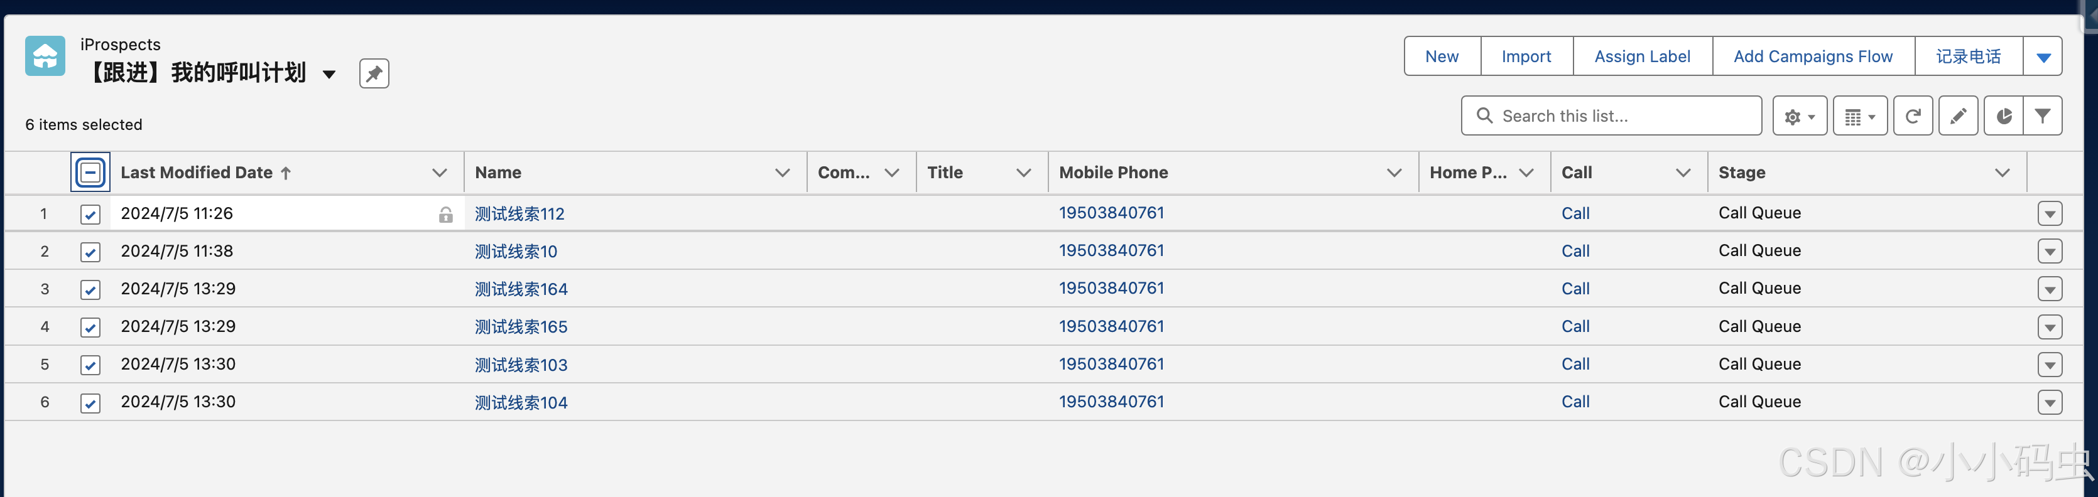The image size is (2098, 497).
Task: Pin this list view with the pin icon
Action: [x=374, y=73]
